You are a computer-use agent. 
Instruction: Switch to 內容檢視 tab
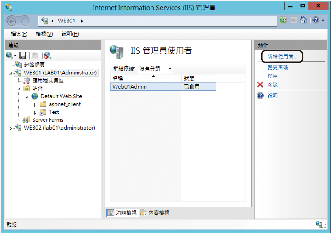[155, 213]
